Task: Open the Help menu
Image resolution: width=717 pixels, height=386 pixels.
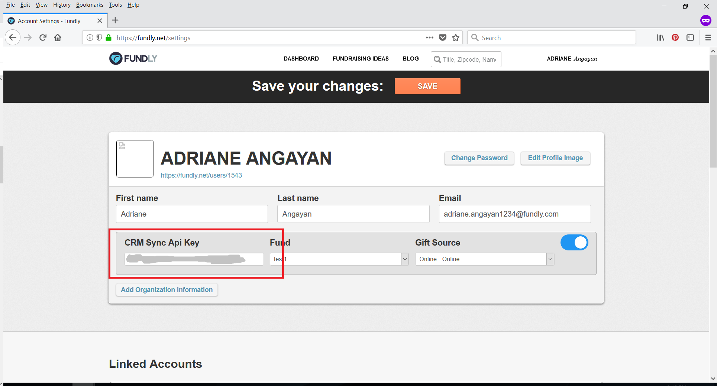Action: [x=133, y=5]
